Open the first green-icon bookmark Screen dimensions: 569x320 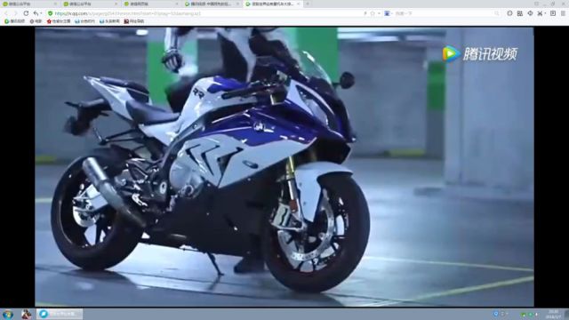tap(14, 21)
